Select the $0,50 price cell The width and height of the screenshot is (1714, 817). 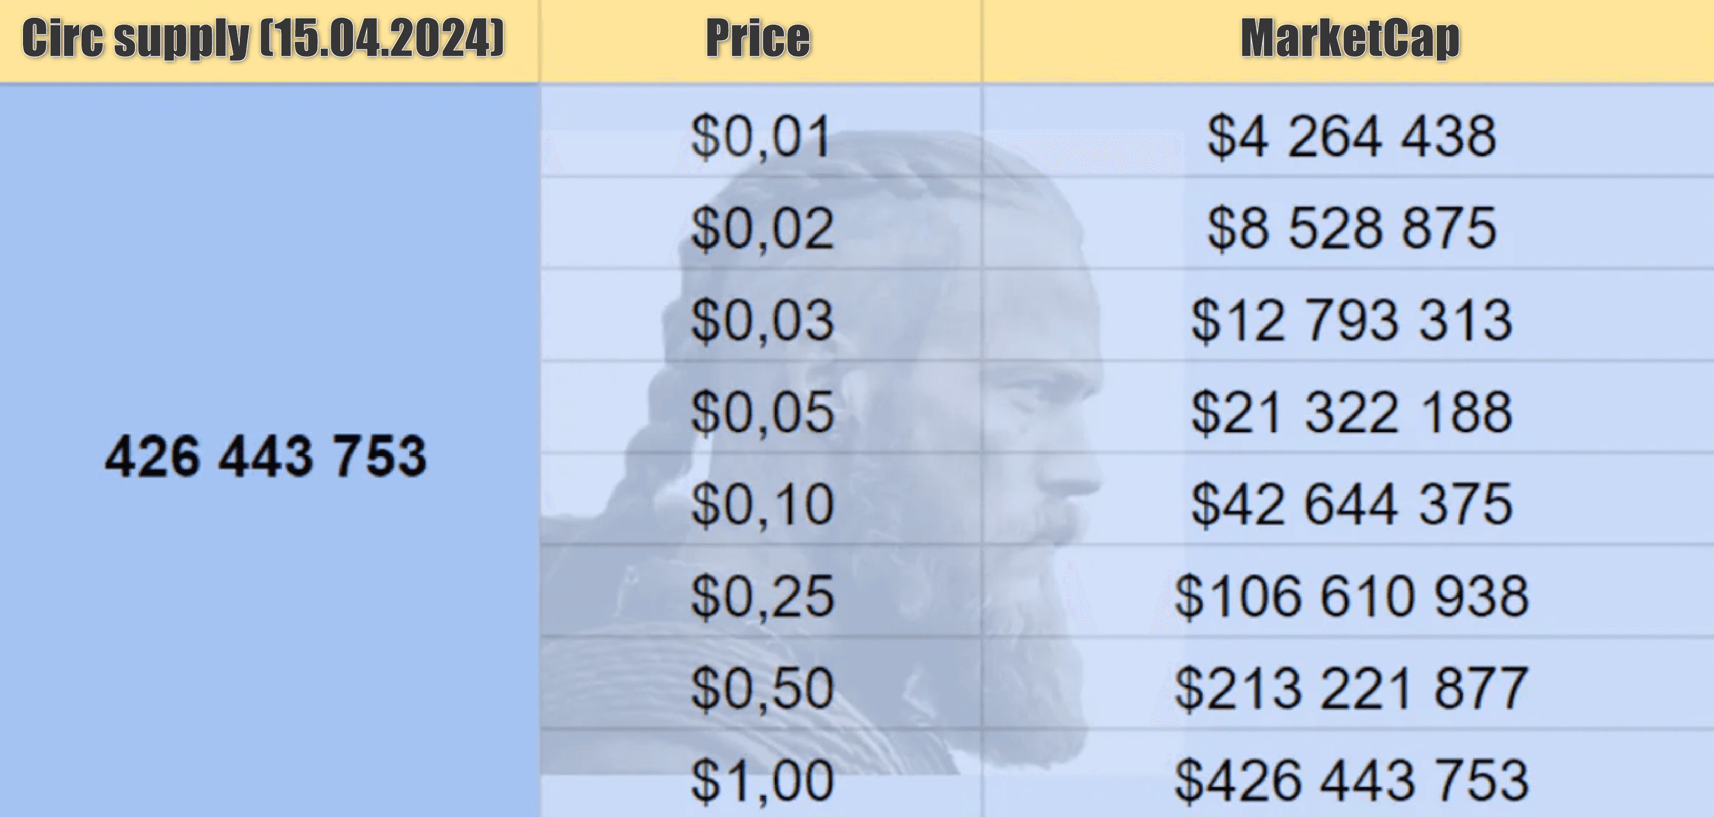click(760, 683)
